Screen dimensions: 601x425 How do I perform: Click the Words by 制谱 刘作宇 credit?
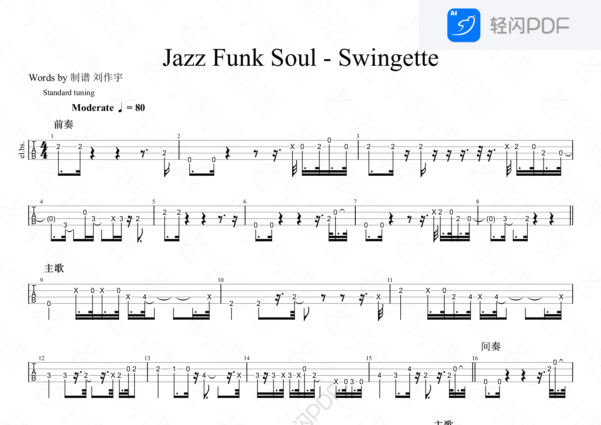point(76,78)
